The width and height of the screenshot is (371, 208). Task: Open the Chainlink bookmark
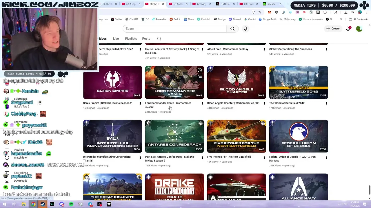204,19
